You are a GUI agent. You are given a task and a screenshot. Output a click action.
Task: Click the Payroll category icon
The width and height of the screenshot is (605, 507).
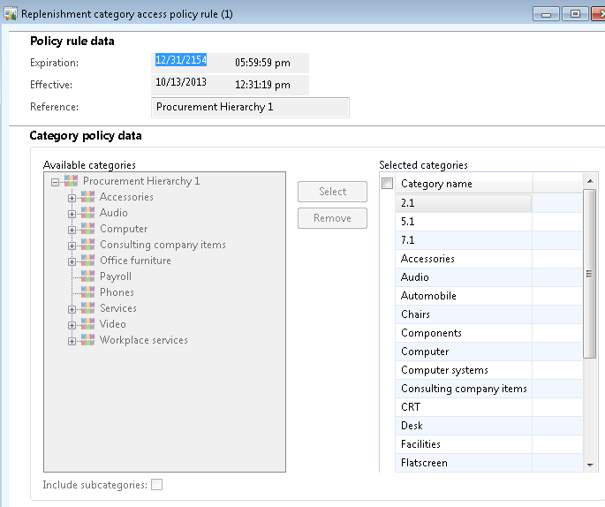pyautogui.click(x=87, y=276)
